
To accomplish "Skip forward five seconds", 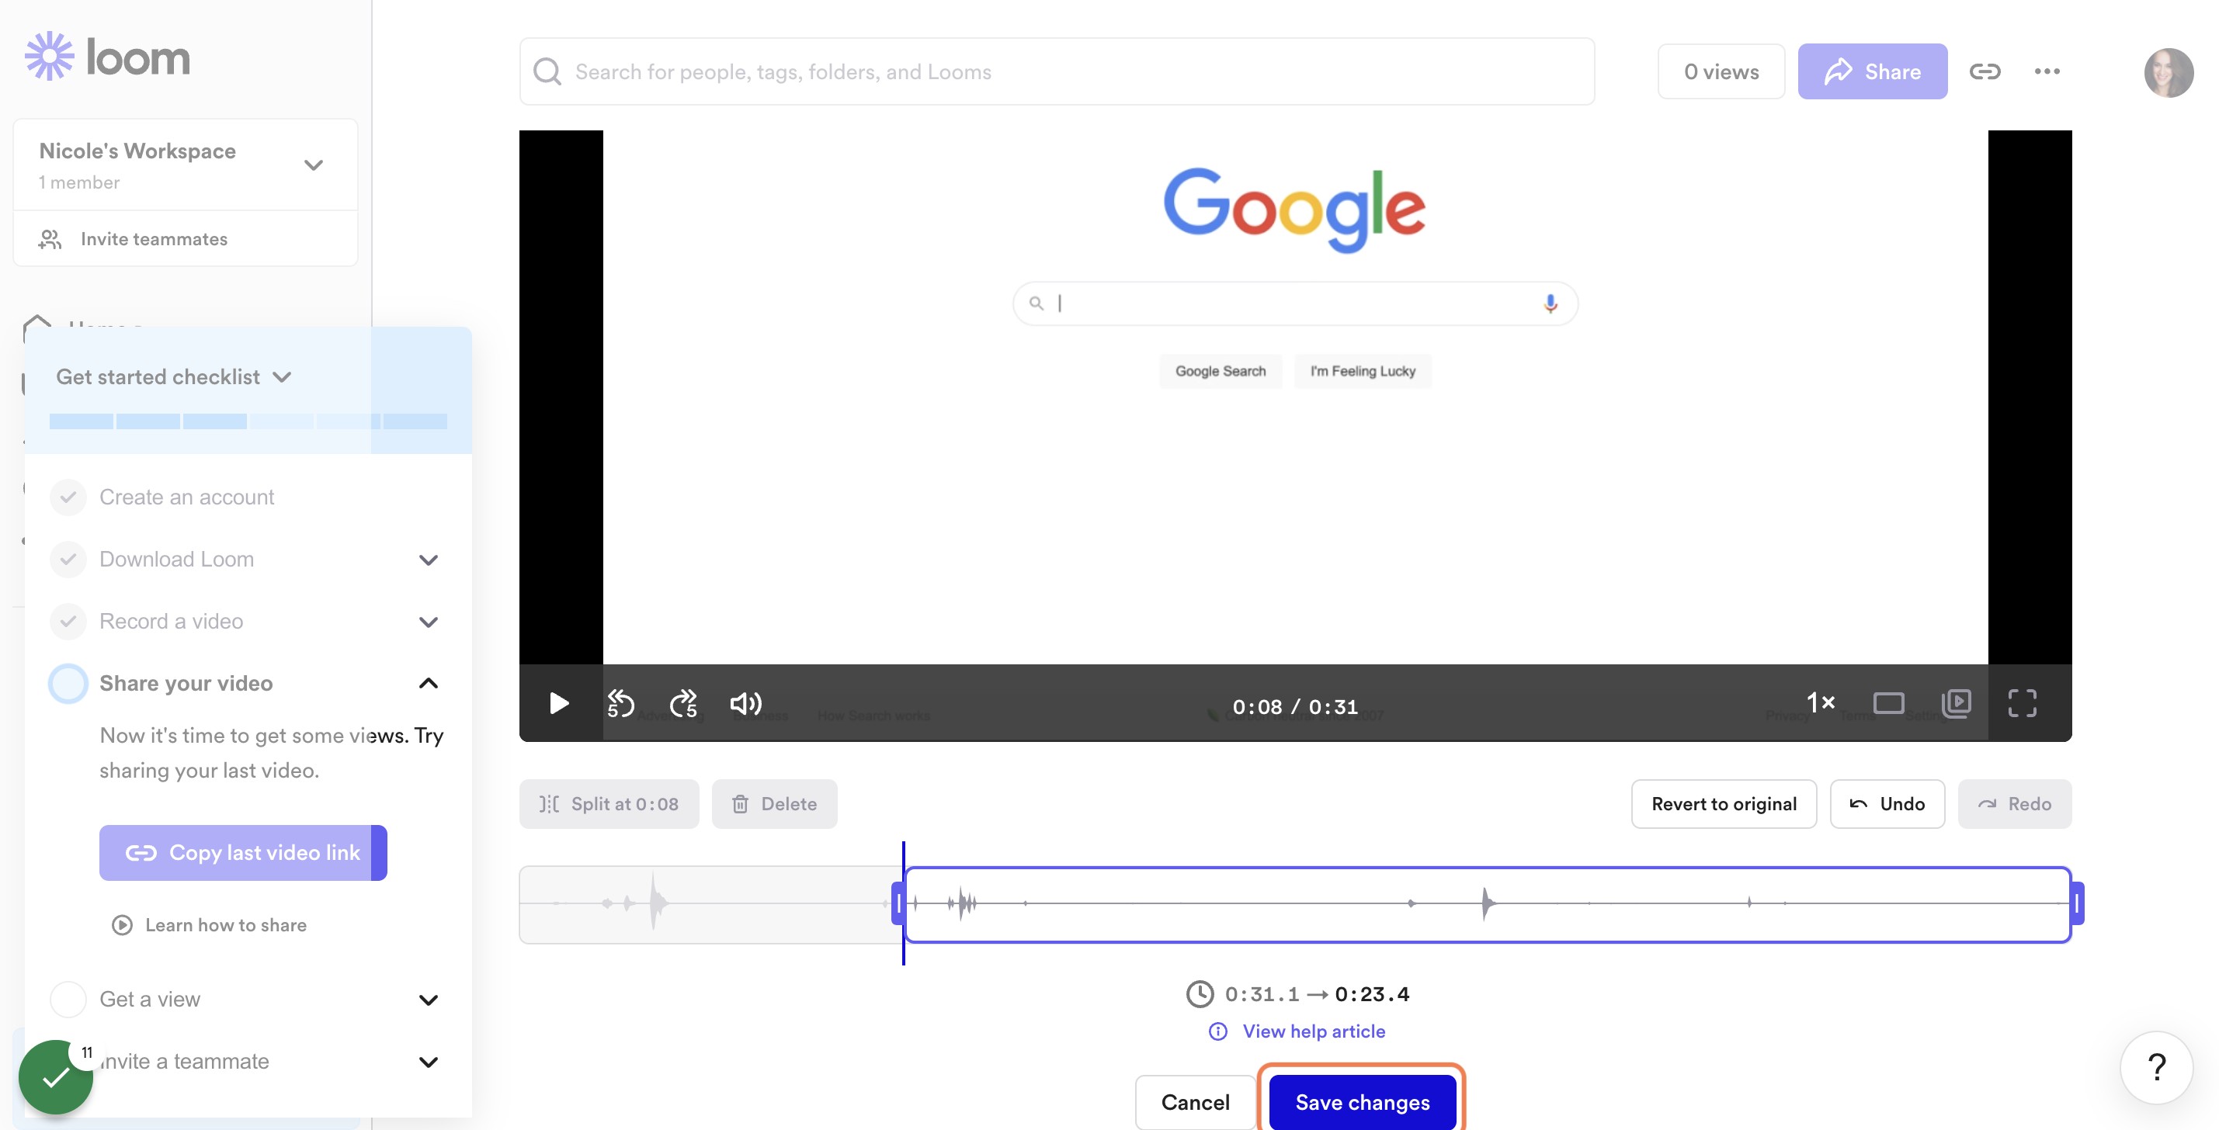I will [x=684, y=704].
